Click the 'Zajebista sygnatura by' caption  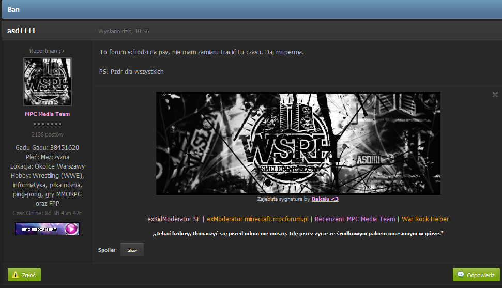pyautogui.click(x=284, y=199)
